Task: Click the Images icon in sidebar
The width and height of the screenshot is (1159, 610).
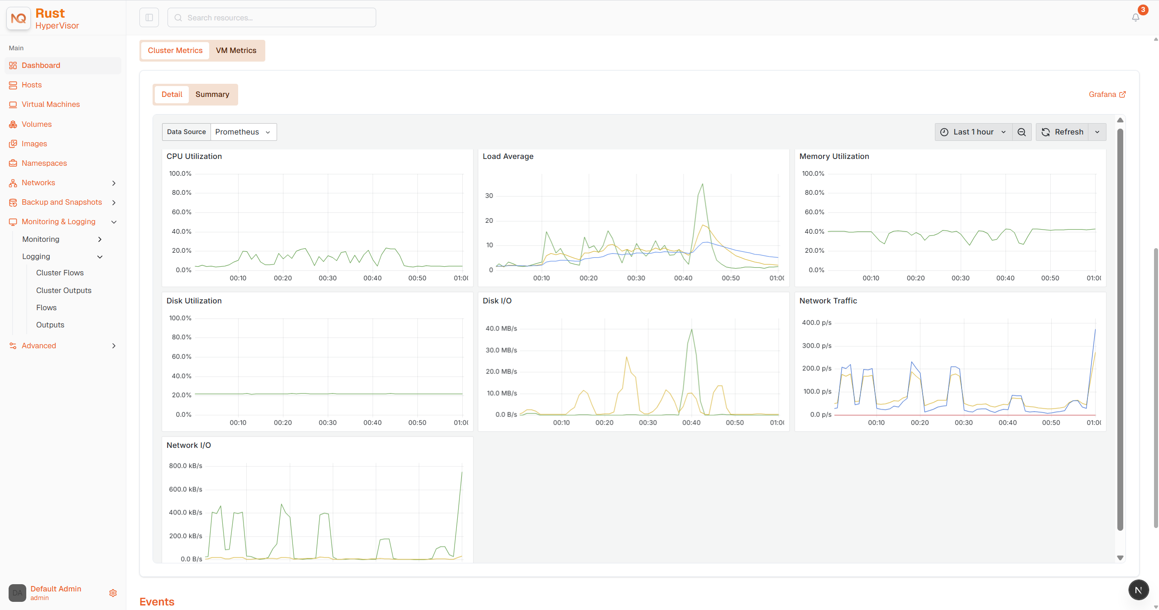Action: [13, 144]
